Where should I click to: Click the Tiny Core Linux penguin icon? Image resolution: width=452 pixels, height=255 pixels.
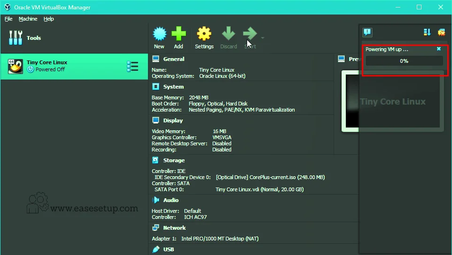click(x=16, y=67)
